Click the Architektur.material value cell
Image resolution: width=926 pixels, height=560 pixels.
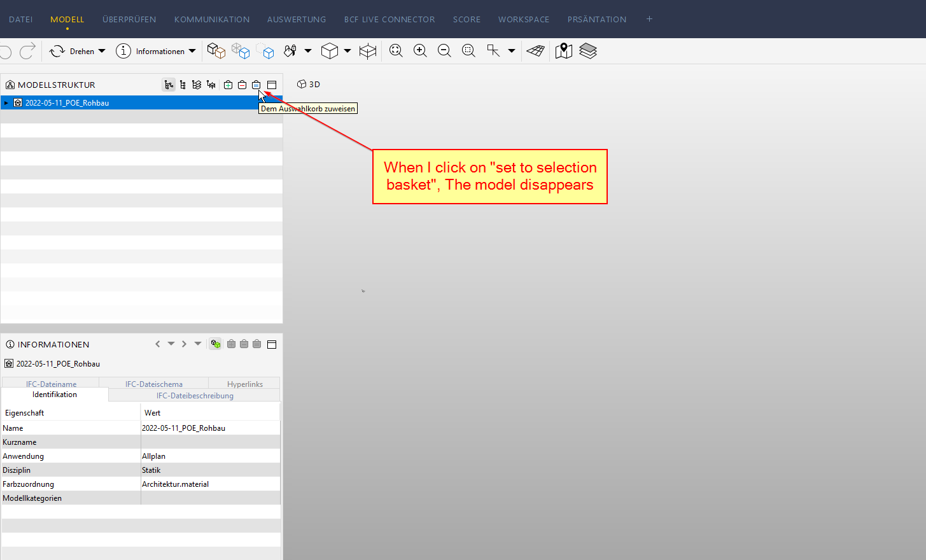click(x=211, y=484)
